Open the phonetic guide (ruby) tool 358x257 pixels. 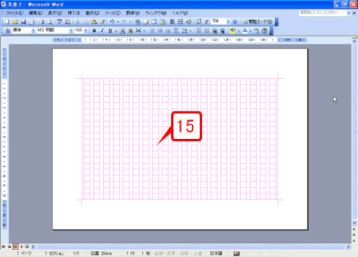(x=256, y=31)
